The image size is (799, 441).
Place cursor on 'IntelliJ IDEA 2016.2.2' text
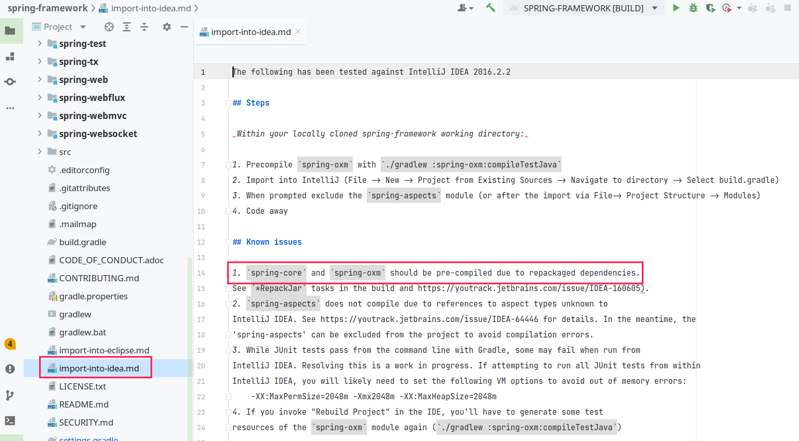[460, 72]
